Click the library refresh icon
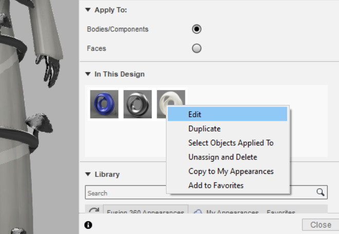The width and height of the screenshot is (339, 234). pos(94,210)
